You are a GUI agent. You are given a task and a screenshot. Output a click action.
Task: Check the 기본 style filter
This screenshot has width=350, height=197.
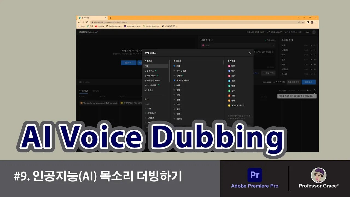click(x=145, y=109)
